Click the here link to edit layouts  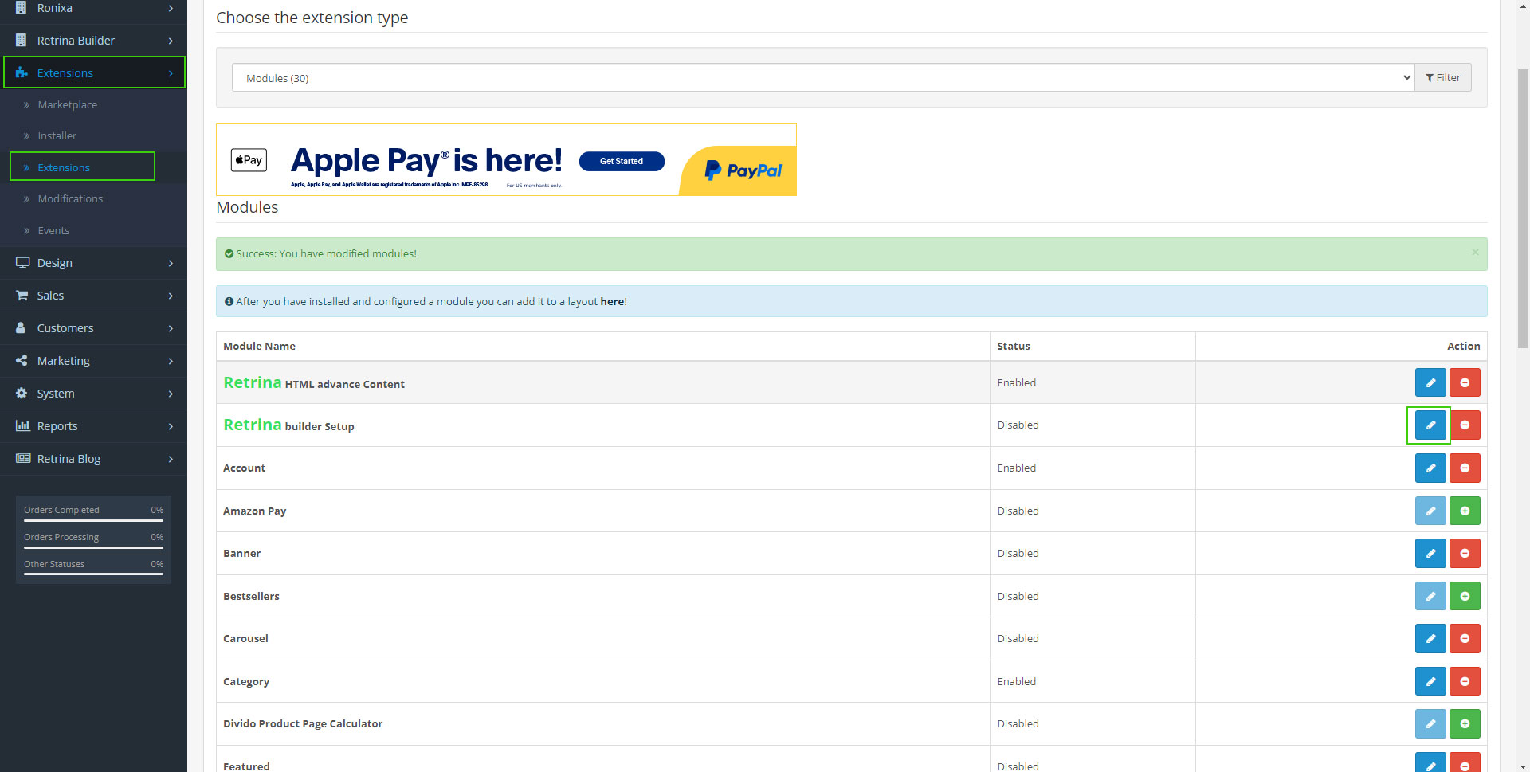point(612,301)
